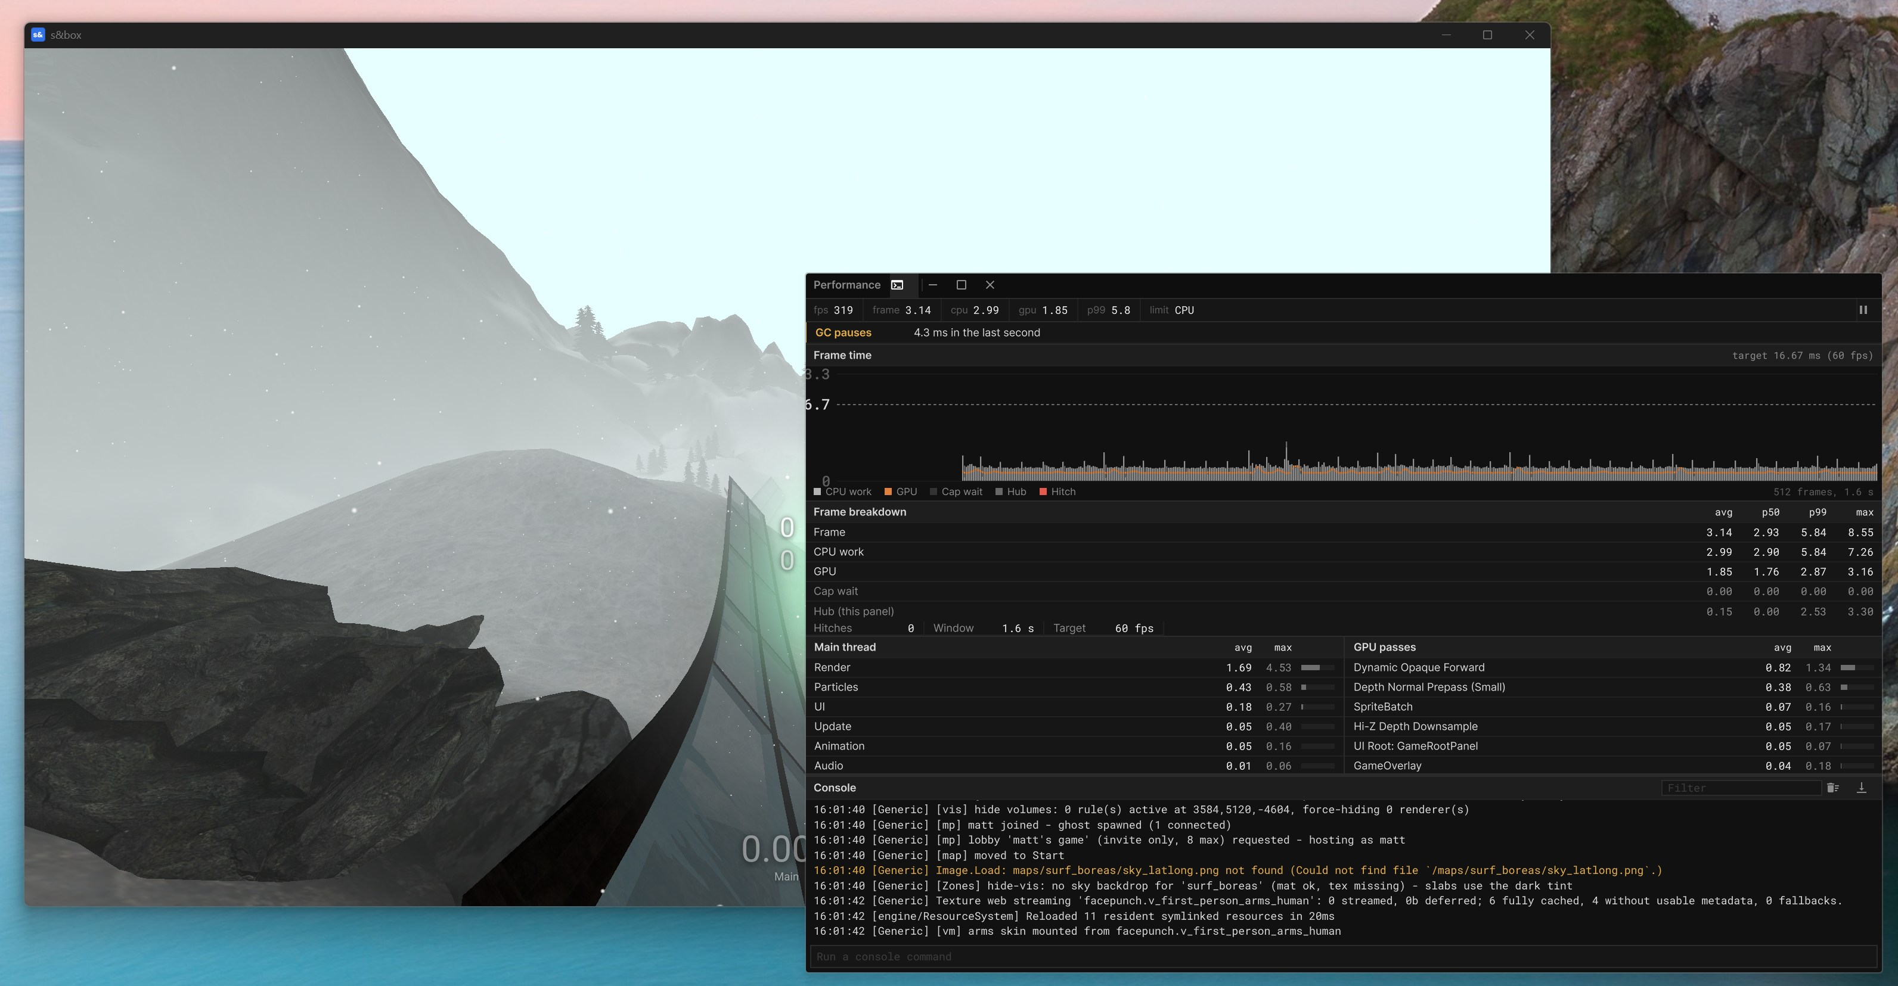Click the Target 60 fps setting
Screen dimensions: 1898x986
pyautogui.click(x=1103, y=628)
